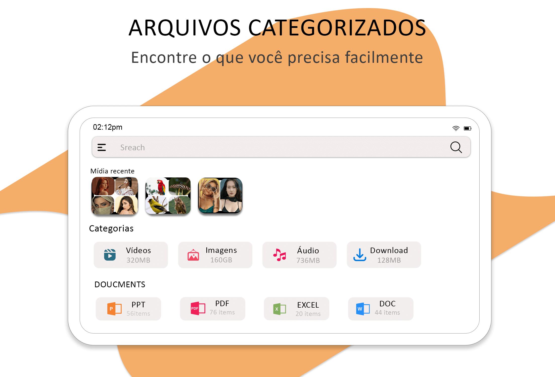Viewport: 555px width, 377px height.
Task: Open the PPT PowerPoint icon
Action: click(114, 309)
